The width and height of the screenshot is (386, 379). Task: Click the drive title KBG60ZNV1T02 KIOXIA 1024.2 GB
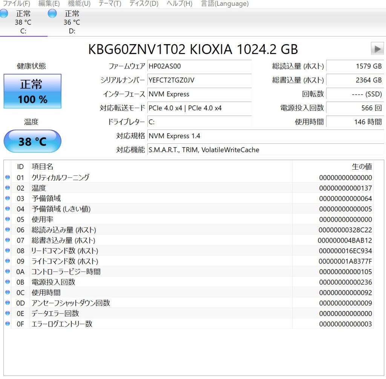(193, 49)
